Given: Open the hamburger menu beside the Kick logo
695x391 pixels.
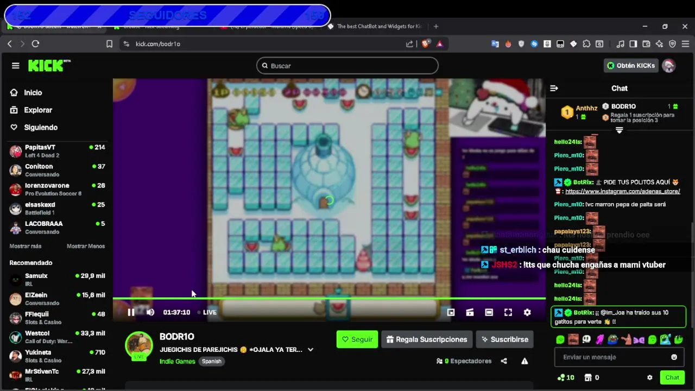Looking at the screenshot, I should (x=15, y=66).
